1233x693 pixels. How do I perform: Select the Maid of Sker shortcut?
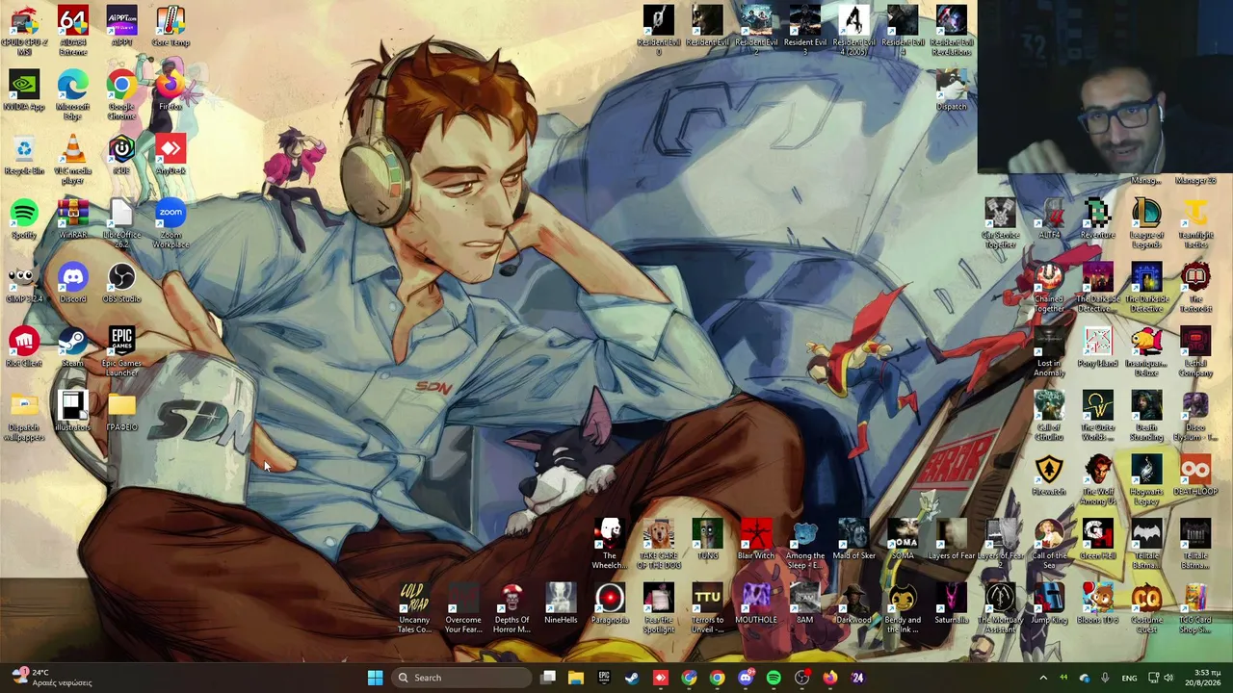pos(853,540)
